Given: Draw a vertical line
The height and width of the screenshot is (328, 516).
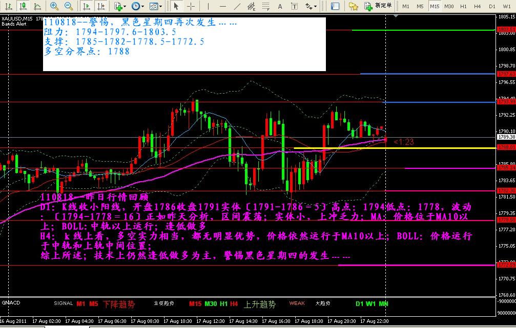Looking at the screenshot, I should 208,6.
